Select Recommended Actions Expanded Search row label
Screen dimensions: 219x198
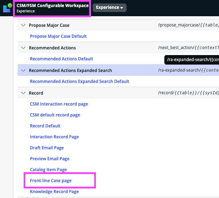(x=70, y=71)
